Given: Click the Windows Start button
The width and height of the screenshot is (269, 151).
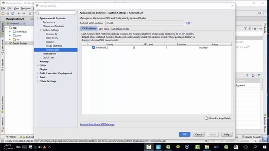Looking at the screenshot, I should 264,147.
